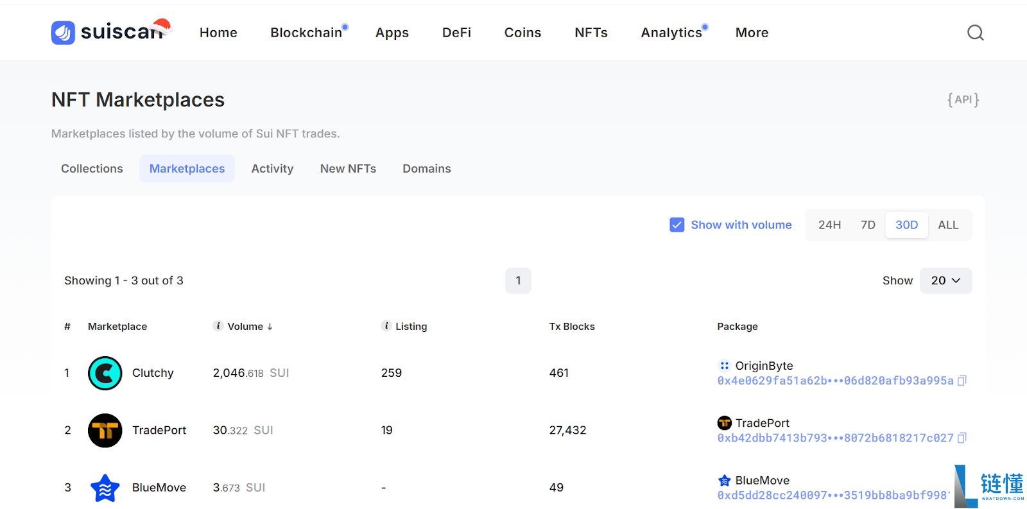1027x509 pixels.
Task: Click the Volume info icon
Action: (x=218, y=326)
